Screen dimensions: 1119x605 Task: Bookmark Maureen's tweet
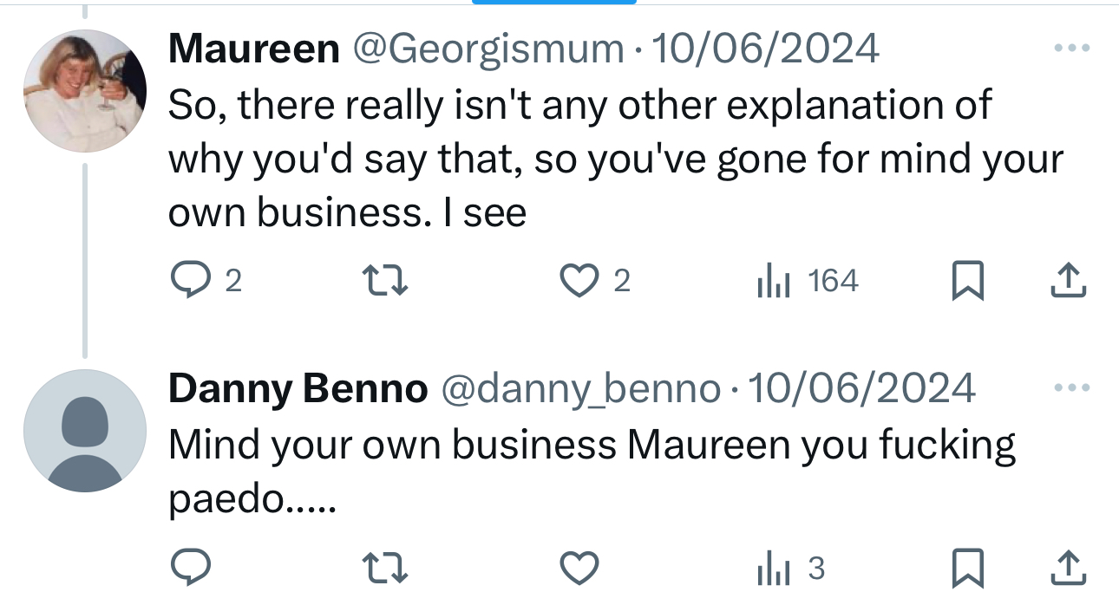967,281
